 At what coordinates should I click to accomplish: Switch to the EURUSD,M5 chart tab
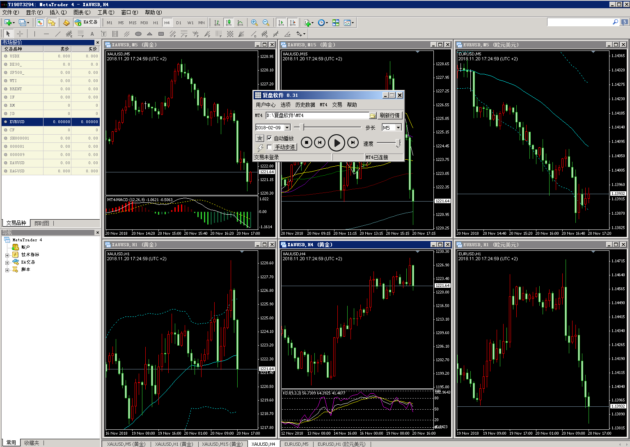(296, 444)
